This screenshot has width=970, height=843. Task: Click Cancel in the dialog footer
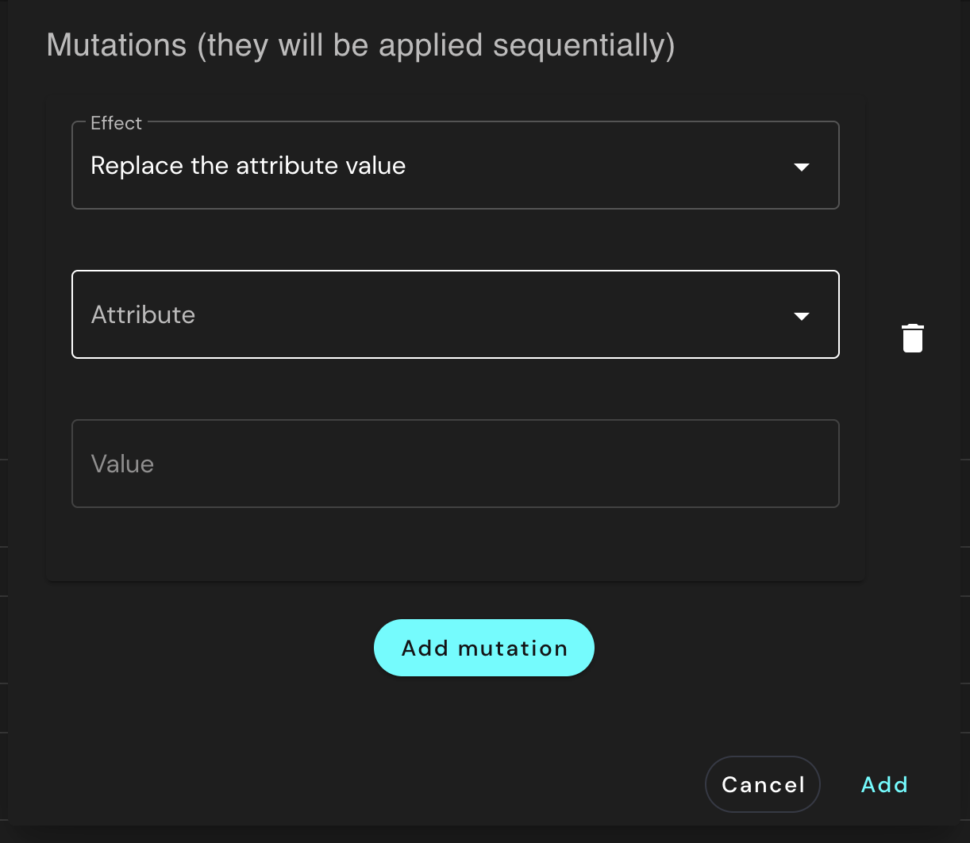point(762,784)
